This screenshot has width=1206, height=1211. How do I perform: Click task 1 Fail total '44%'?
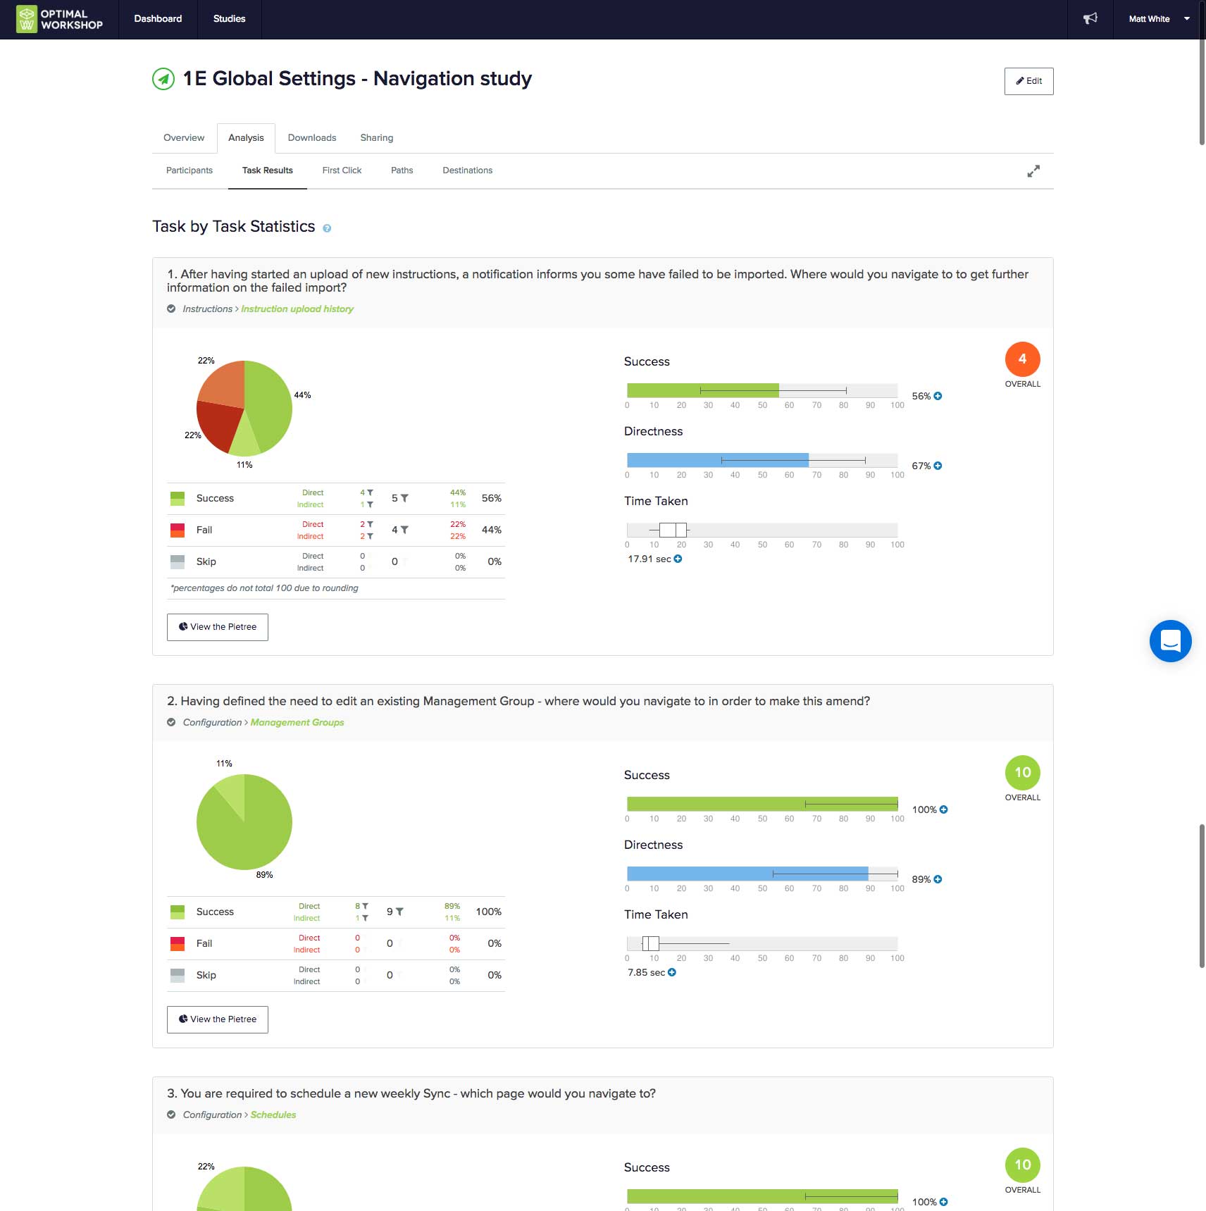coord(492,530)
